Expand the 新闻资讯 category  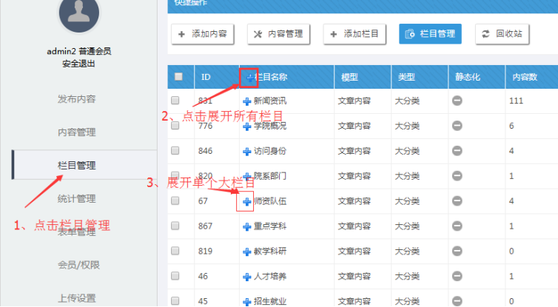pos(247,101)
